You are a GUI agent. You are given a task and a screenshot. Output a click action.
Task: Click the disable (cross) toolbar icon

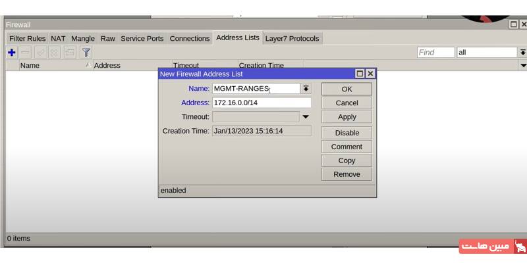55,53
